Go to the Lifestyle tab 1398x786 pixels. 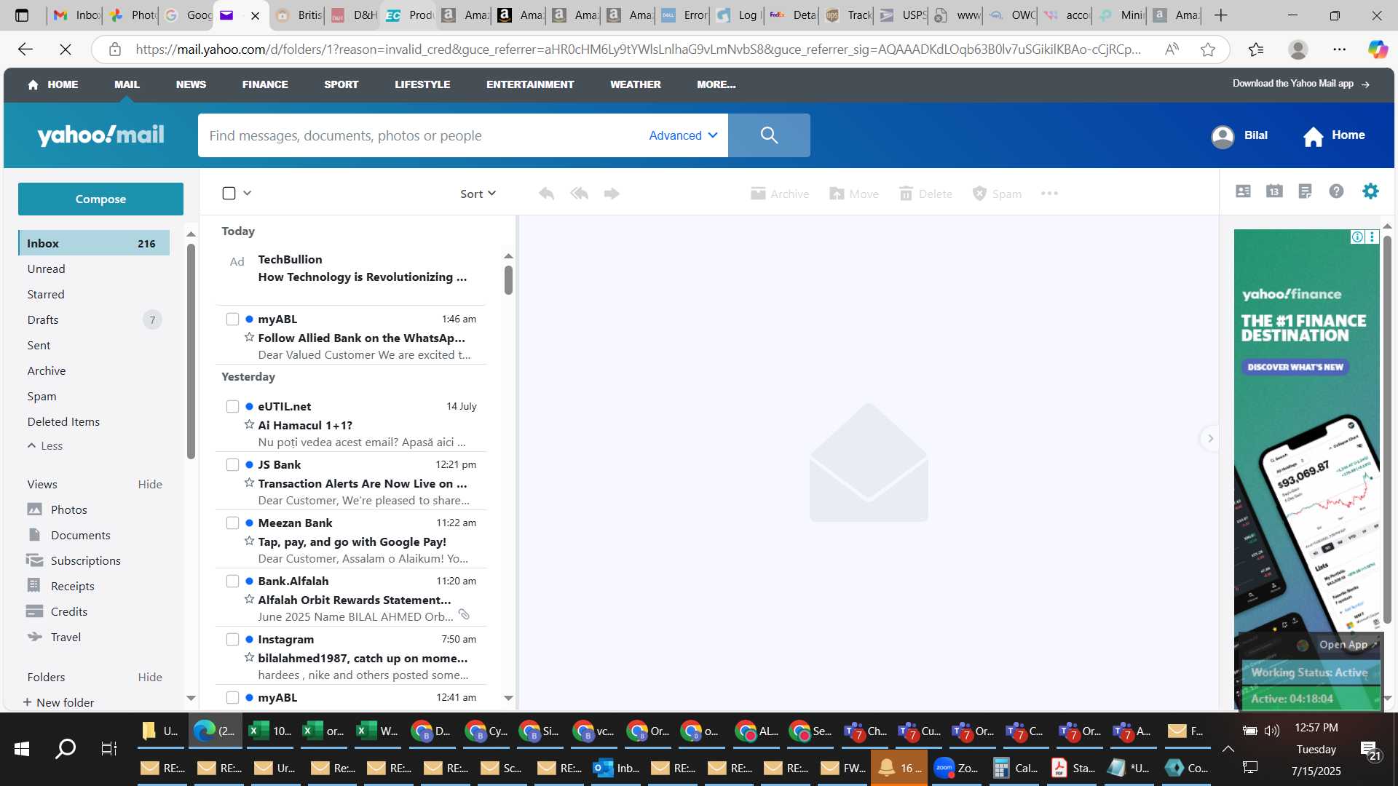pyautogui.click(x=422, y=84)
